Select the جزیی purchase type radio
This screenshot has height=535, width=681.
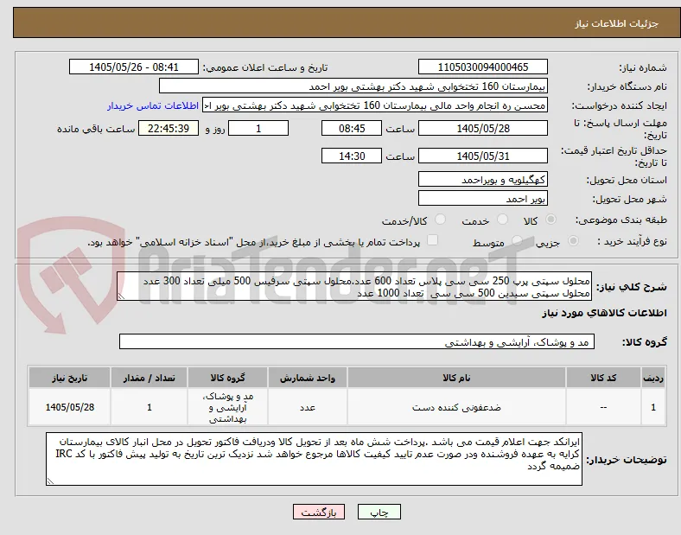pos(573,240)
